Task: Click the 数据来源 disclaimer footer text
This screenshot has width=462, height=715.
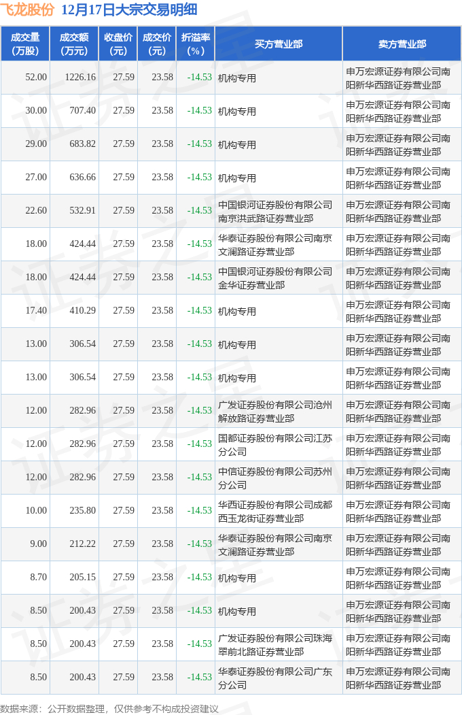Action: tap(109, 709)
